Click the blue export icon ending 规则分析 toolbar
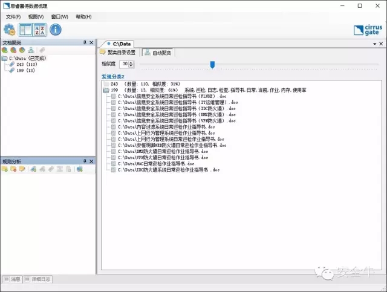 click(79, 169)
